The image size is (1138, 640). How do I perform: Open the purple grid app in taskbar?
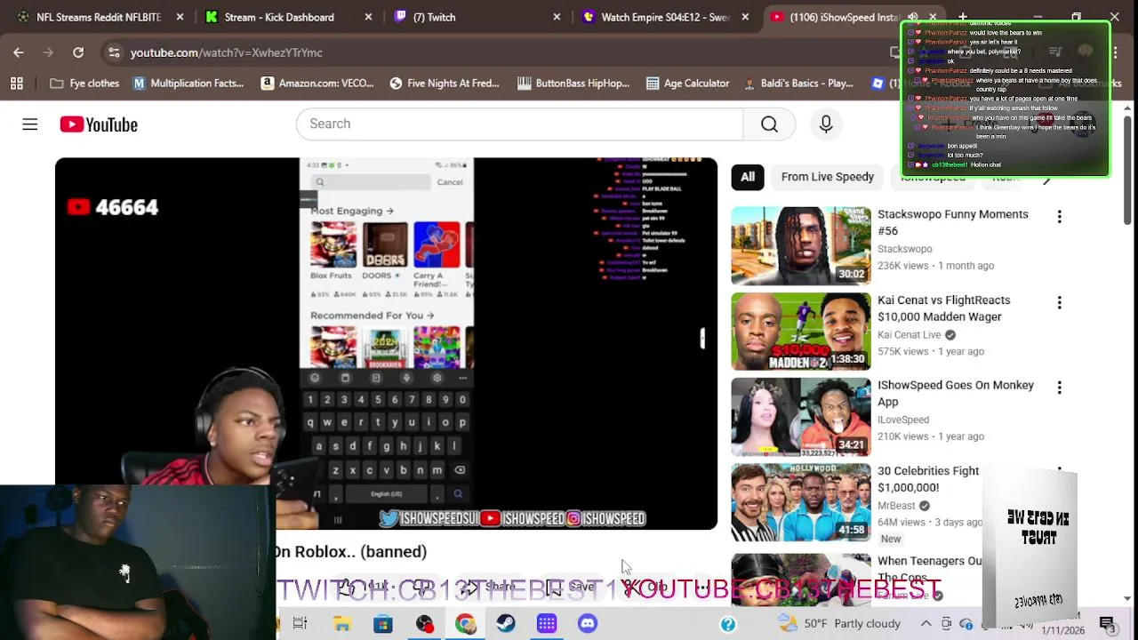click(x=547, y=624)
